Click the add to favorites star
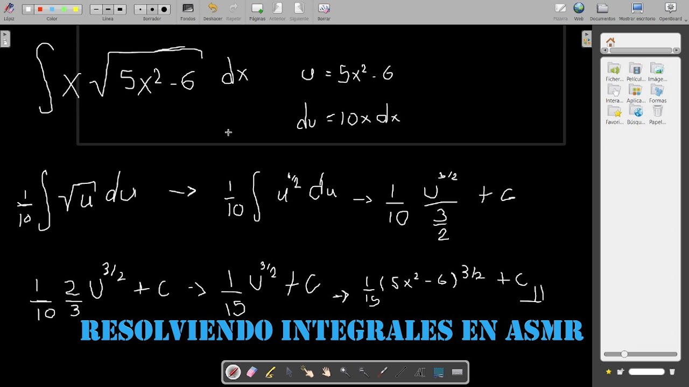 point(609,371)
